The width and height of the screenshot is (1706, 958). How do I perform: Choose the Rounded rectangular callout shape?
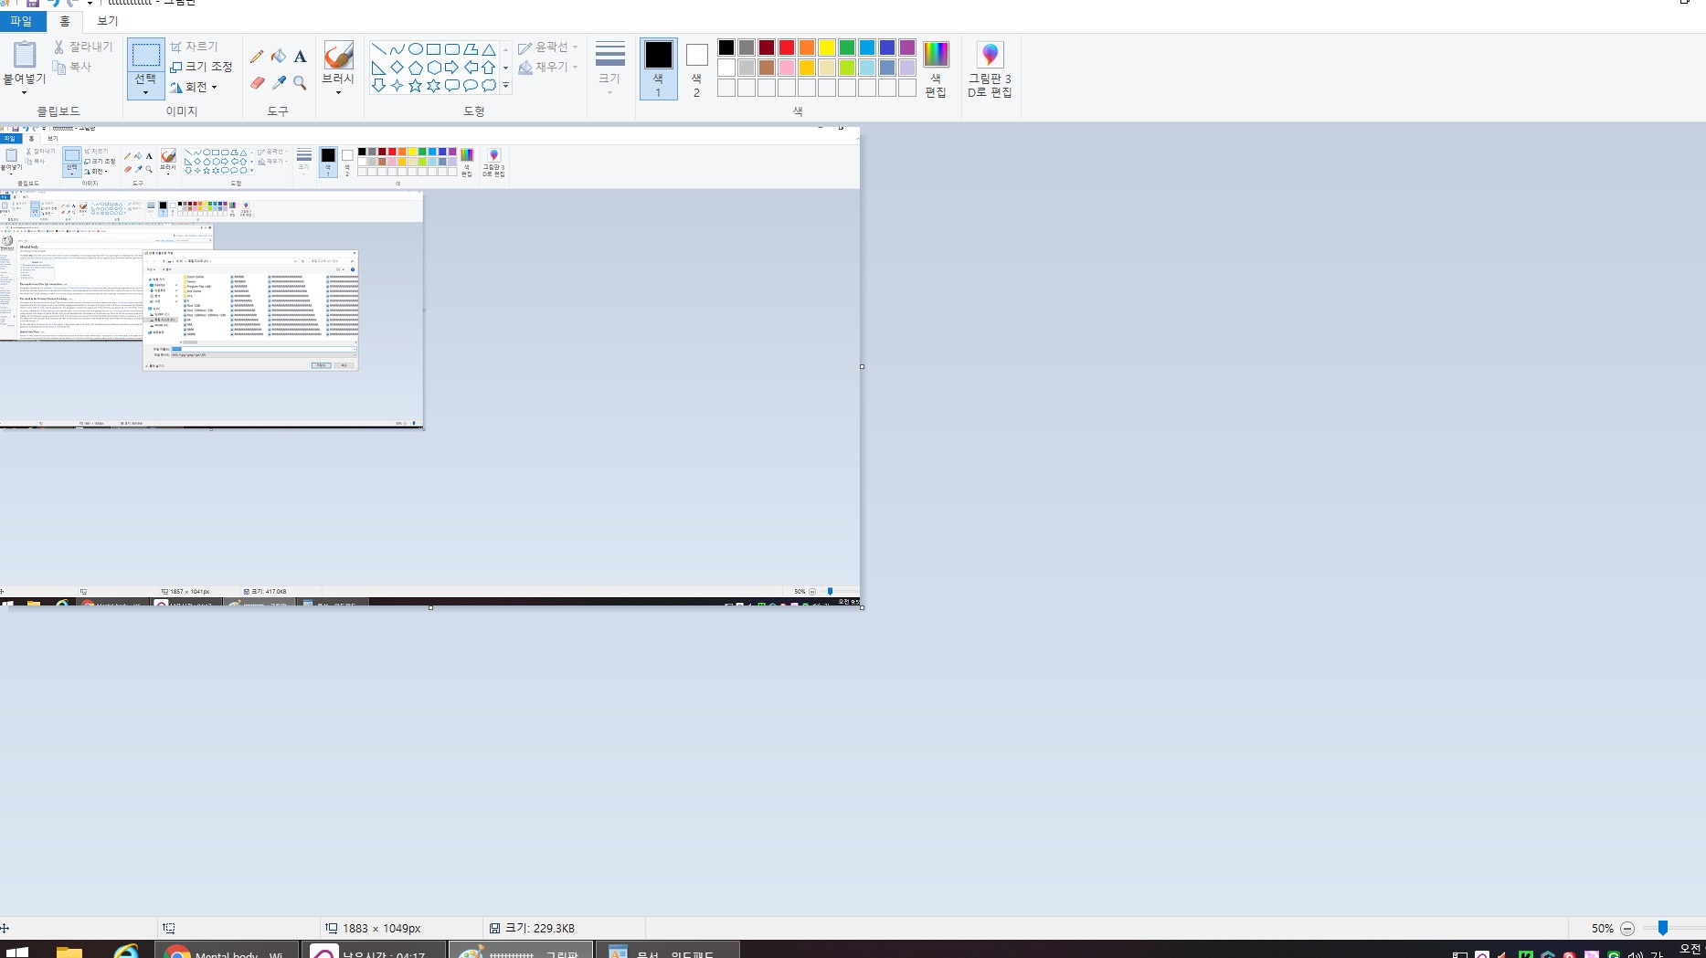(x=451, y=86)
